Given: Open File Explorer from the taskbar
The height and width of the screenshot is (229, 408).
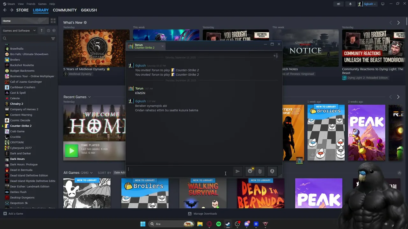Looking at the screenshot, I should pyautogui.click(x=200, y=224).
